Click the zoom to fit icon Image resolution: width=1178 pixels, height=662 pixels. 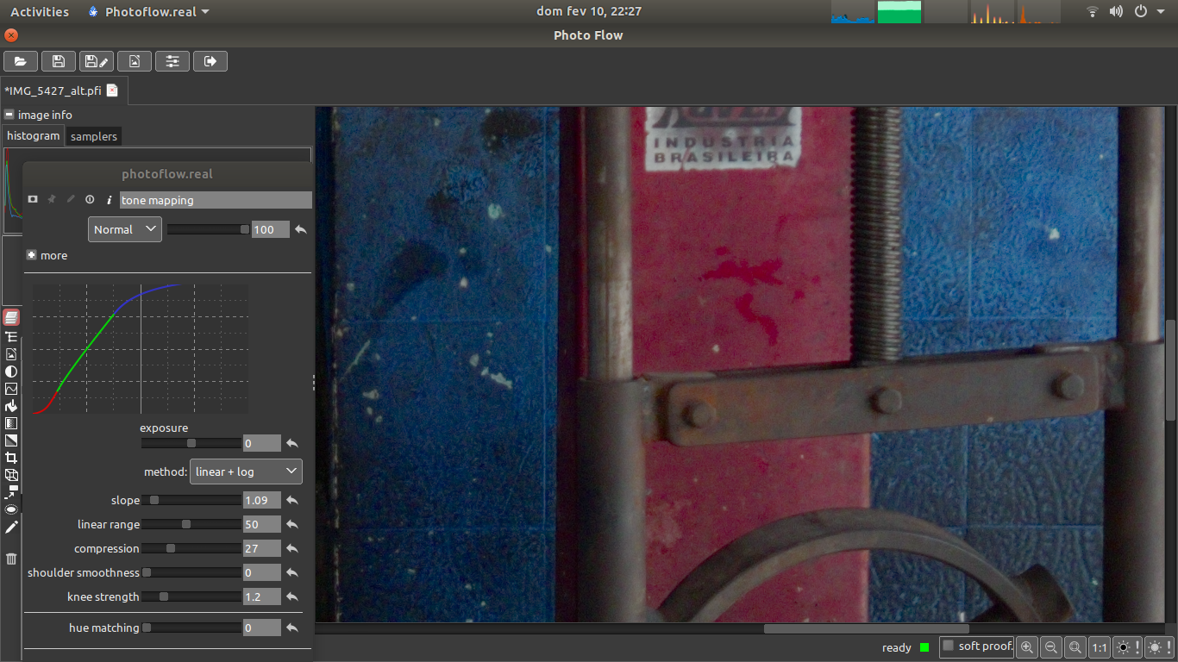coord(1075,647)
